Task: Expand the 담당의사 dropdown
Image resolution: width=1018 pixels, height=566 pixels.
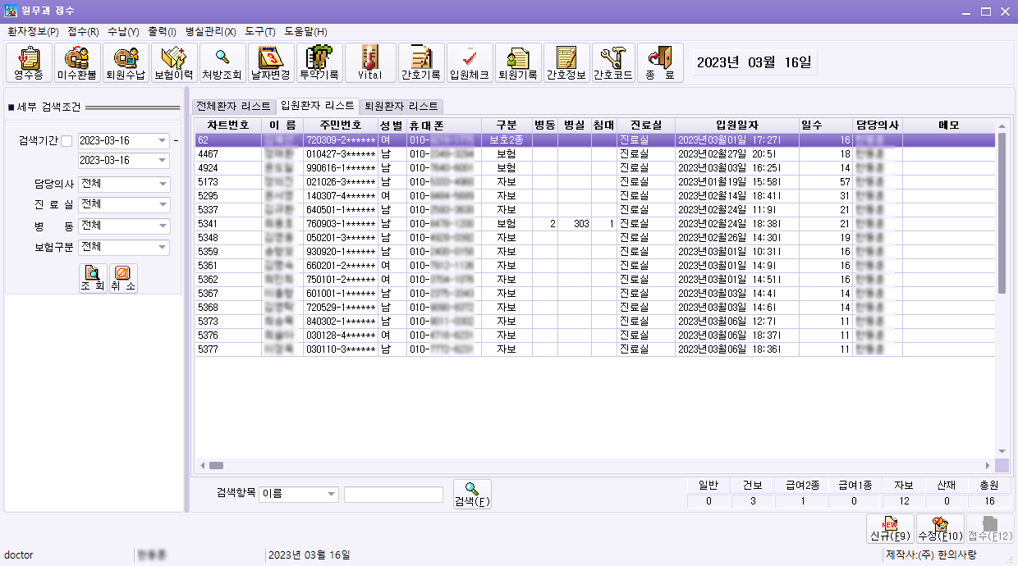Action: click(x=163, y=184)
